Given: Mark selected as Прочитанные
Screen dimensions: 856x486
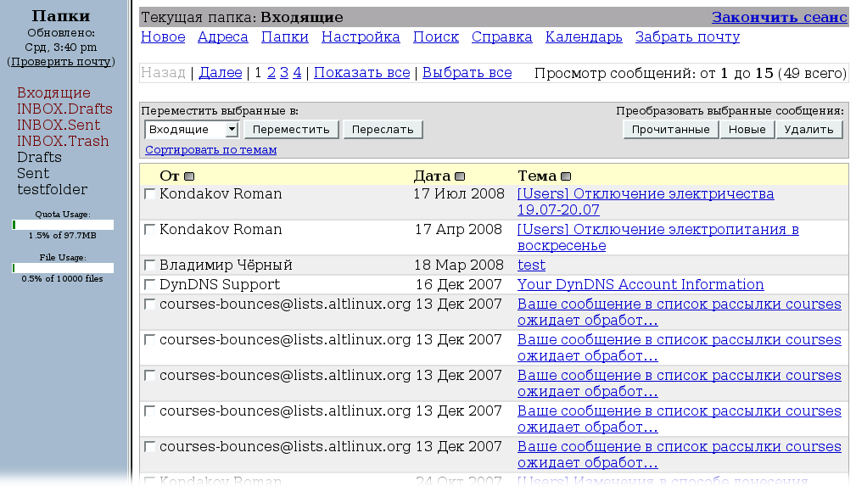Looking at the screenshot, I should (x=670, y=130).
